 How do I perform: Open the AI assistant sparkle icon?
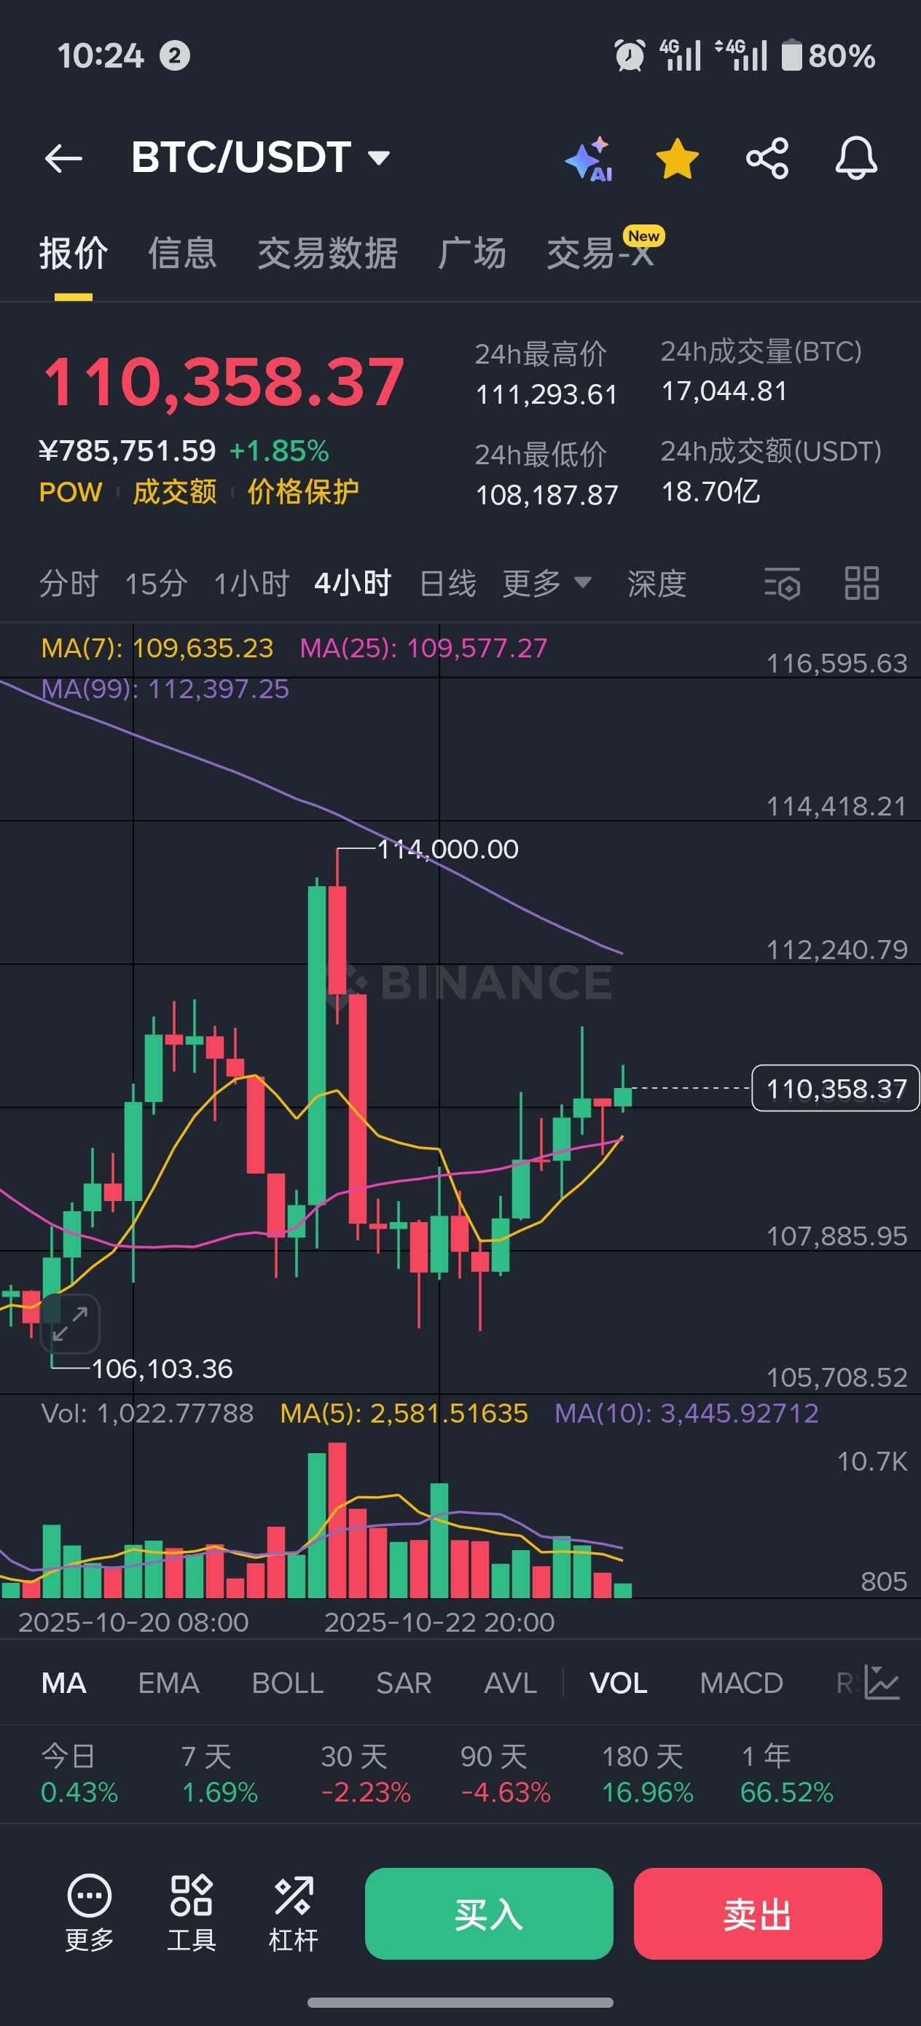coord(589,159)
